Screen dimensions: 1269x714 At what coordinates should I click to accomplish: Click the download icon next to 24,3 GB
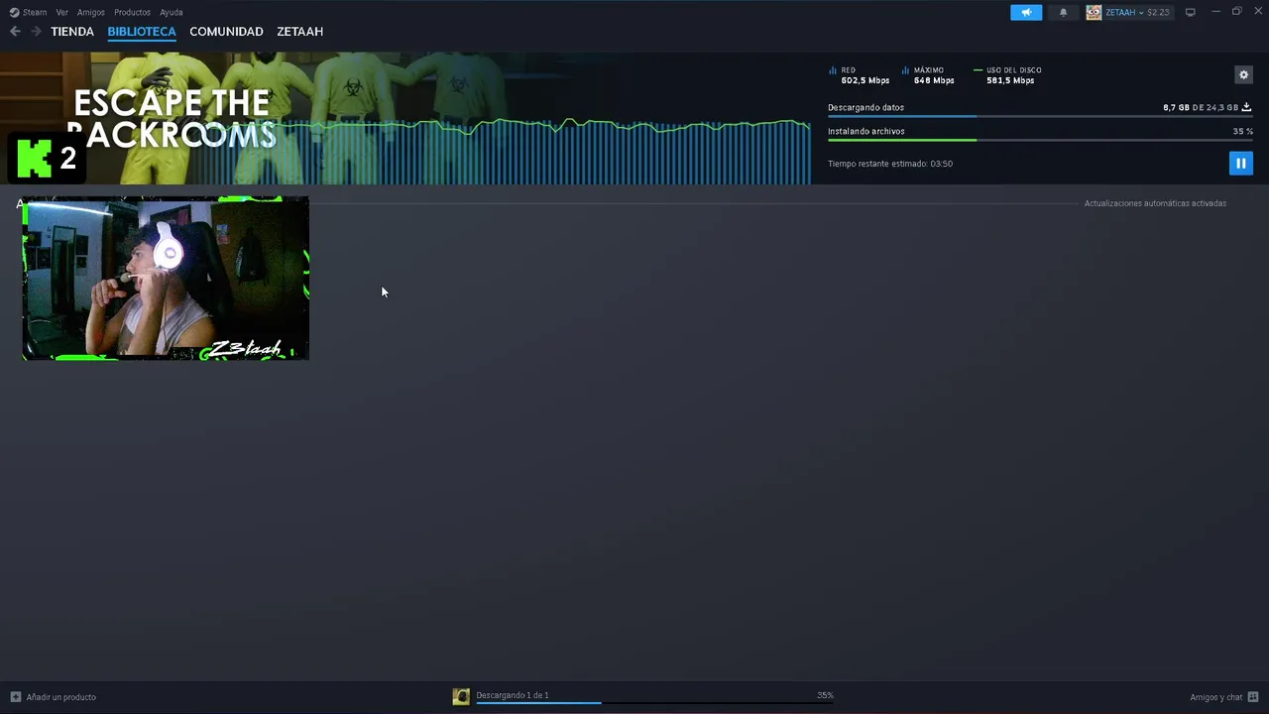(1246, 107)
